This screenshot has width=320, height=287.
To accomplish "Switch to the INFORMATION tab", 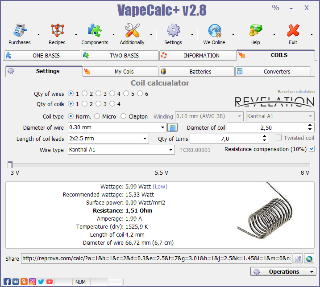I will pos(198,55).
